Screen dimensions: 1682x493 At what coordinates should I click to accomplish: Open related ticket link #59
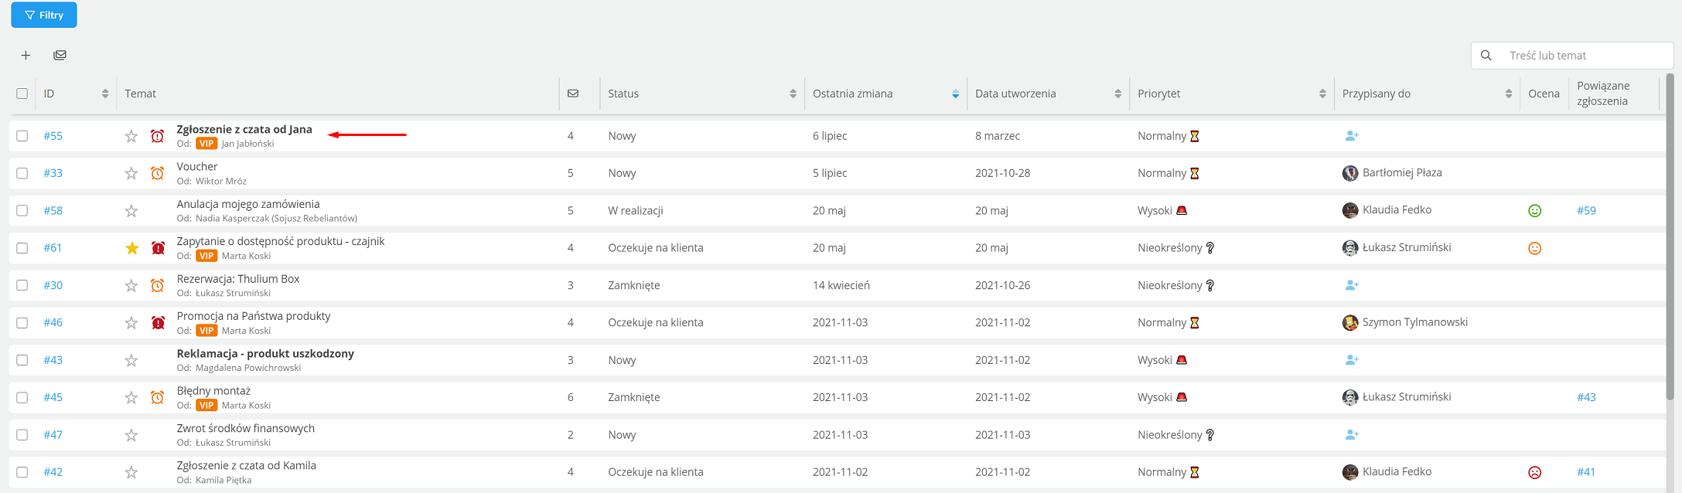1586,210
